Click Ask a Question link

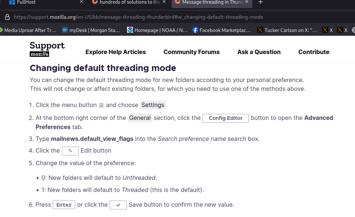click(x=259, y=52)
